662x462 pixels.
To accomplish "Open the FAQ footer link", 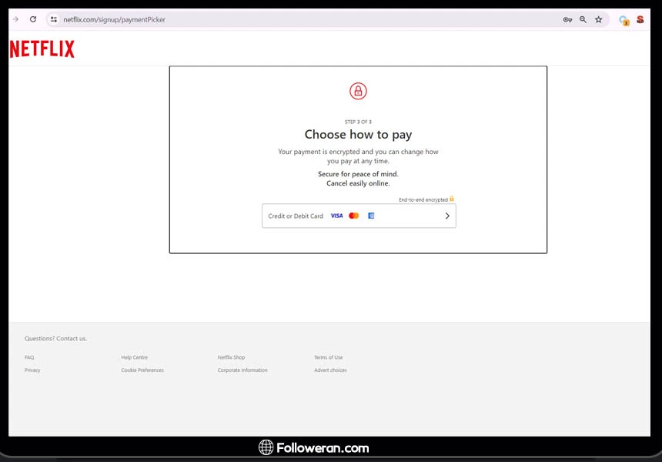I will tap(29, 357).
